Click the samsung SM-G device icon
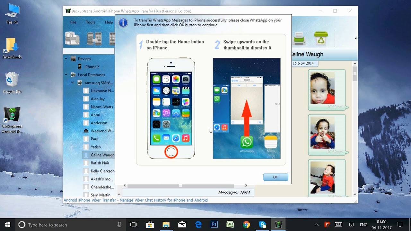Image resolution: width=411 pixels, height=231 pixels. pyautogui.click(x=80, y=83)
